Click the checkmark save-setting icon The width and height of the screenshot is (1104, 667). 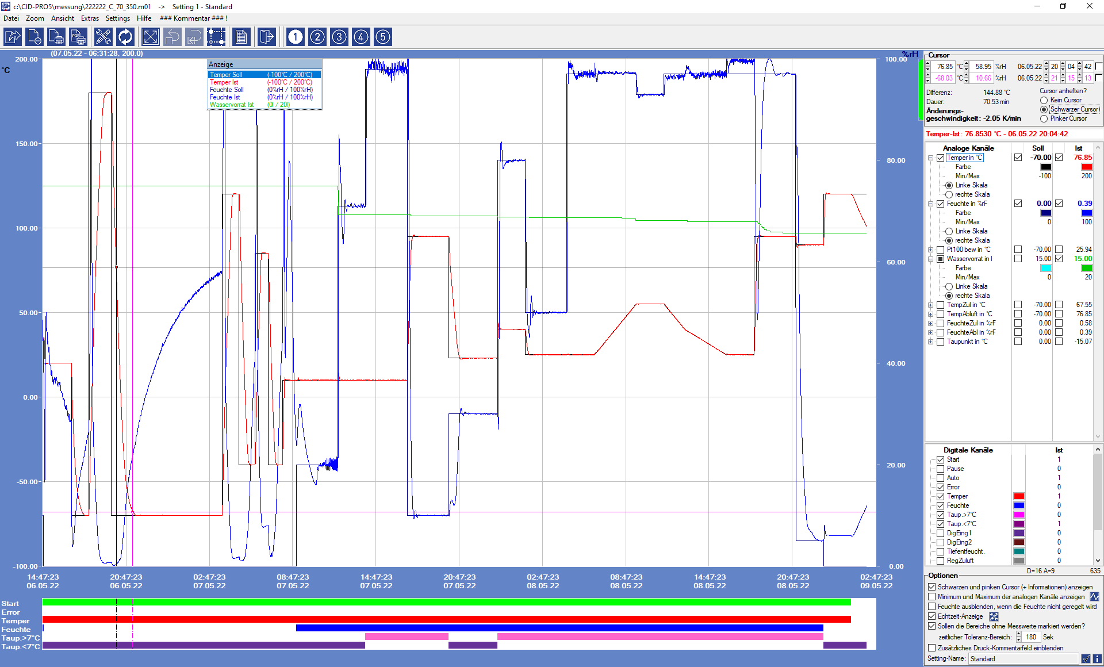[x=1086, y=659]
